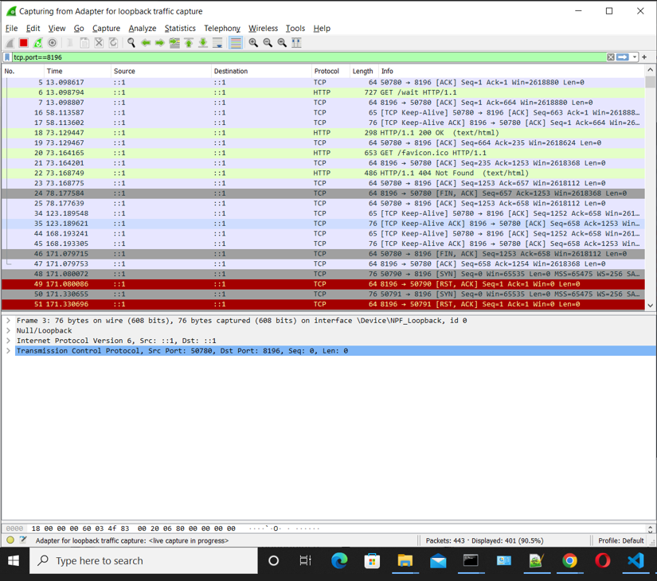Zoom in on the packet list
The width and height of the screenshot is (657, 581).
253,43
